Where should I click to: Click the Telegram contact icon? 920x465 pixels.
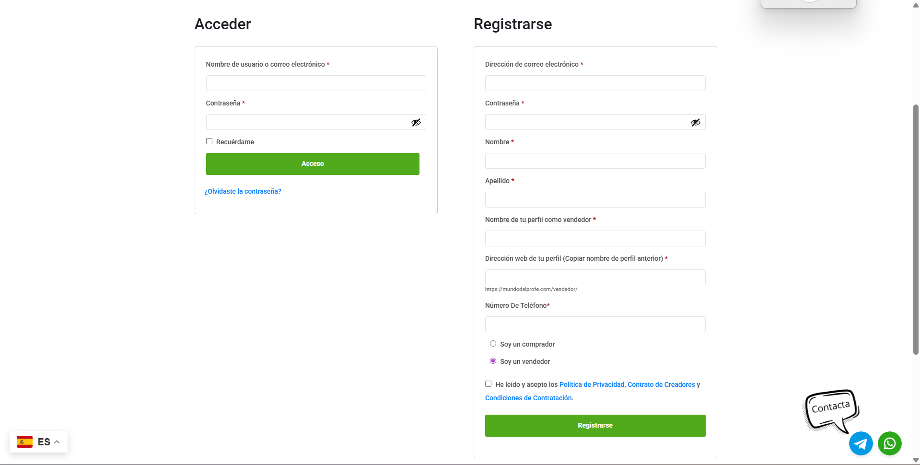click(x=861, y=443)
